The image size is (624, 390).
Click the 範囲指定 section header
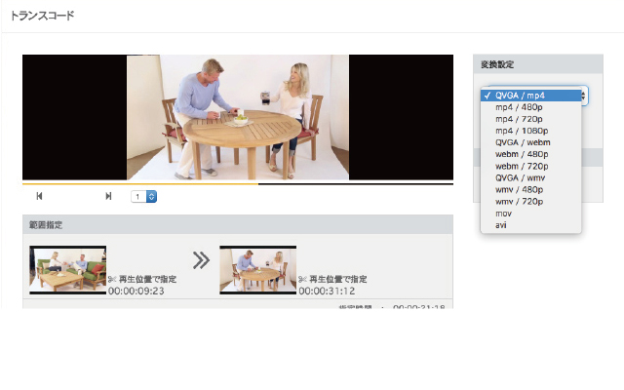coord(238,225)
